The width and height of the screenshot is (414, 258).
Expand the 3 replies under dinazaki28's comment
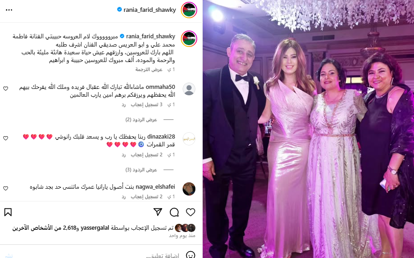click(141, 170)
